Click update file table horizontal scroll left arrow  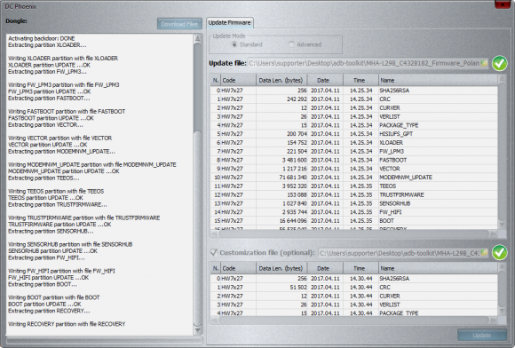pos(215,233)
